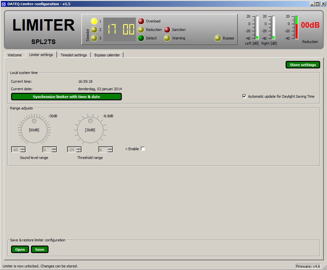327x270 pixels.
Task: Click the -8.8dB threshold value
Action: [108, 116]
